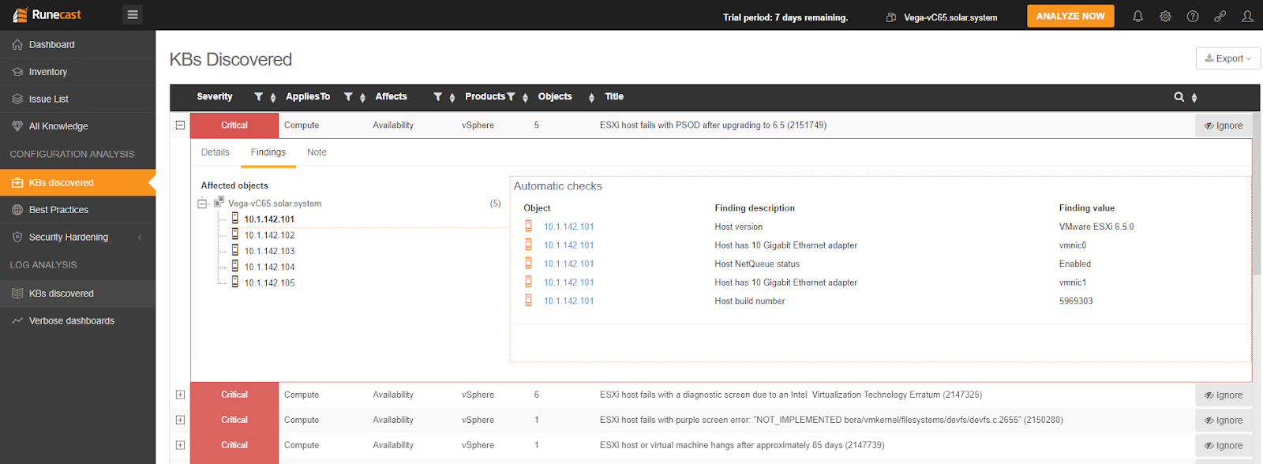The width and height of the screenshot is (1263, 464).
Task: Sort by Affects arrows
Action: click(452, 98)
